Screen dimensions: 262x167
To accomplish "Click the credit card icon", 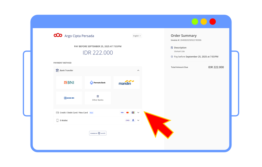I will coord(57,113).
